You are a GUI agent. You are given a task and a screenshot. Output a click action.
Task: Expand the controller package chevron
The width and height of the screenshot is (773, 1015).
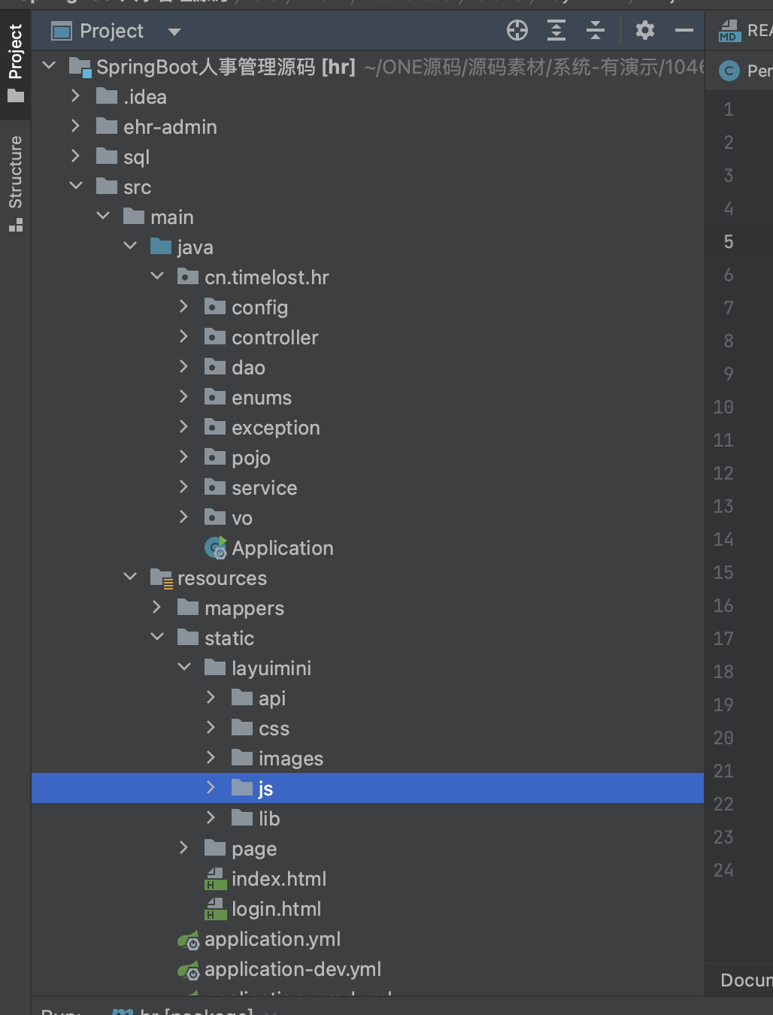click(x=183, y=336)
